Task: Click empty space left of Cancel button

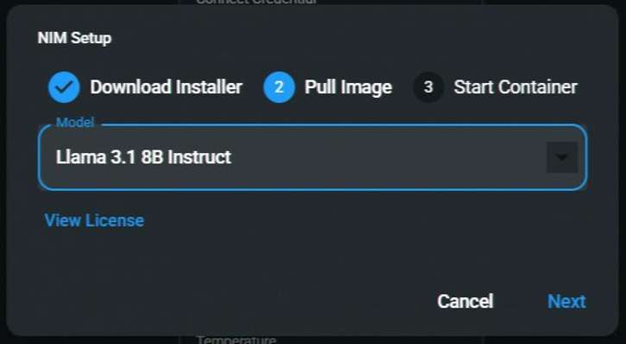Action: point(239,302)
